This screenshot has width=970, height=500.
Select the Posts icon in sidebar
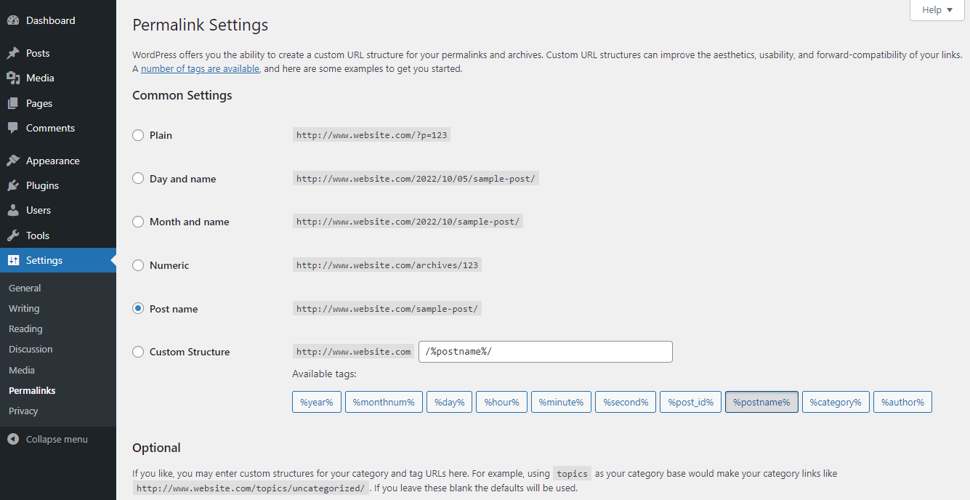click(x=13, y=52)
